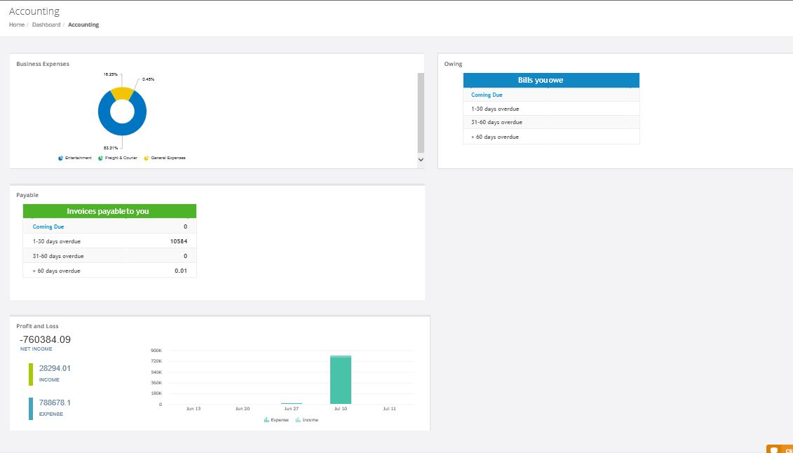
Task: Open the orange chat widget icon
Action: [774, 449]
